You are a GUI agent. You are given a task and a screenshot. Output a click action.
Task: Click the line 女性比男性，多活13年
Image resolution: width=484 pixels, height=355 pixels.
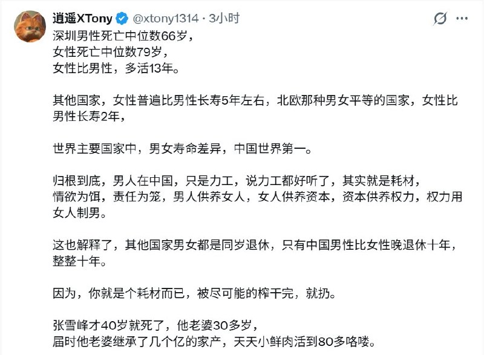(116, 68)
